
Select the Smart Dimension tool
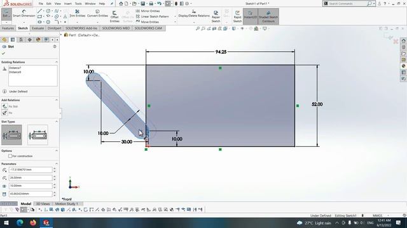coord(24,13)
